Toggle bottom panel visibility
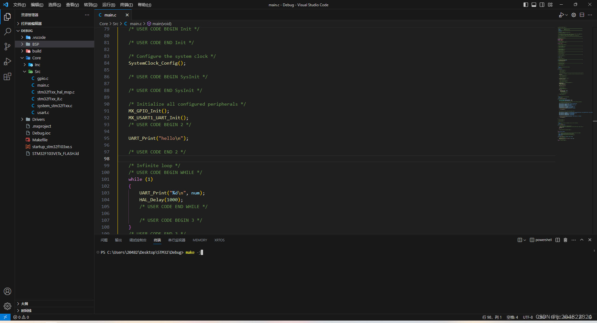Screen dimensions: 597x323 click(x=534, y=5)
